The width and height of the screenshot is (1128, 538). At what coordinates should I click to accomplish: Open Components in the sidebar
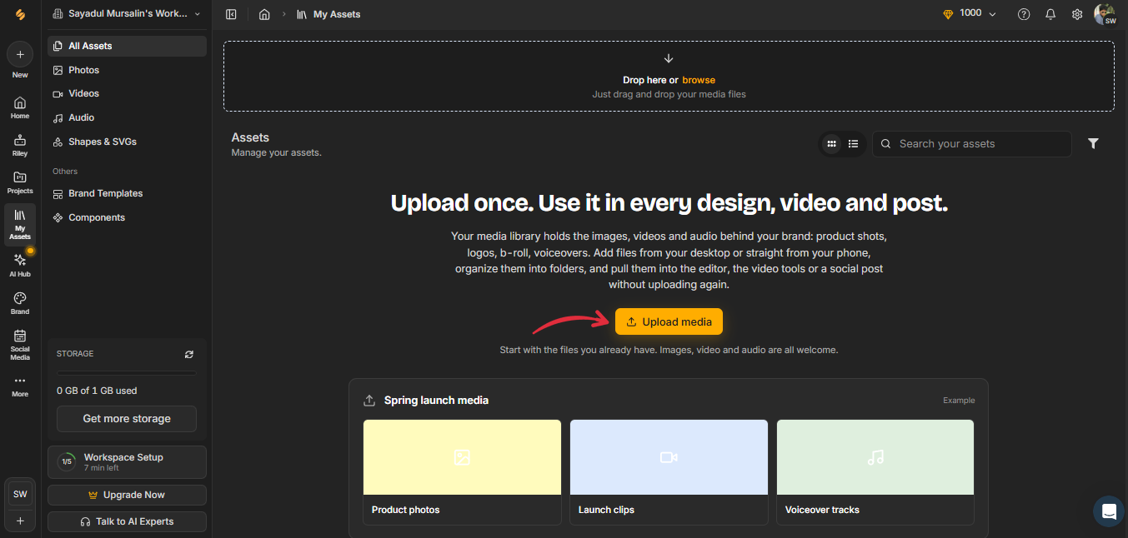pos(127,217)
